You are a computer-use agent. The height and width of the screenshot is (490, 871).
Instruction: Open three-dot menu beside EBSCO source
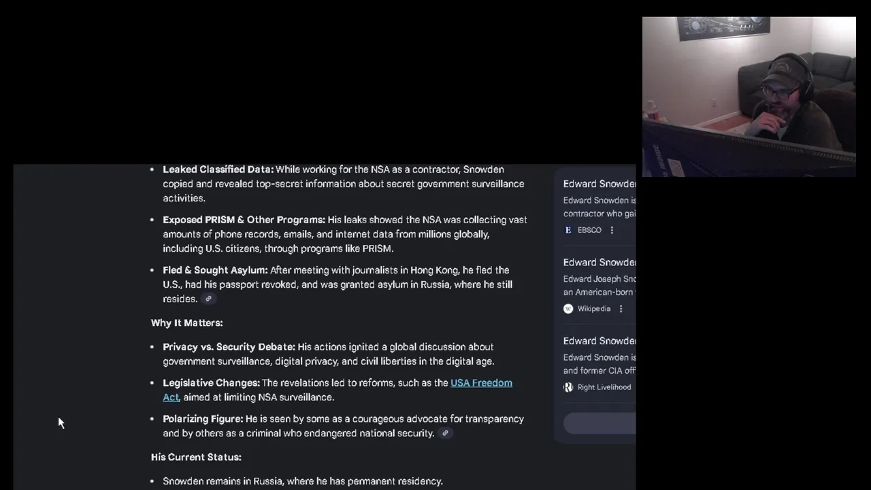point(612,230)
